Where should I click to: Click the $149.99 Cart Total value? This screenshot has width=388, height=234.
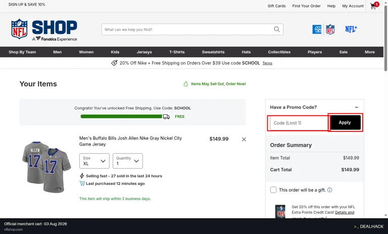coord(350,170)
